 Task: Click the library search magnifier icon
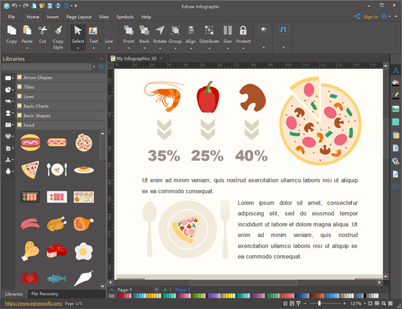(x=102, y=67)
